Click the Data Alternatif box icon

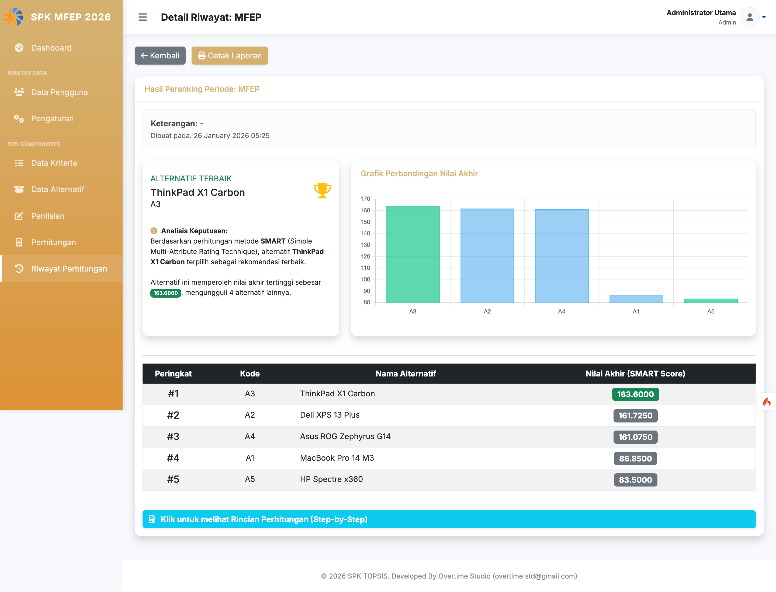pos(19,189)
